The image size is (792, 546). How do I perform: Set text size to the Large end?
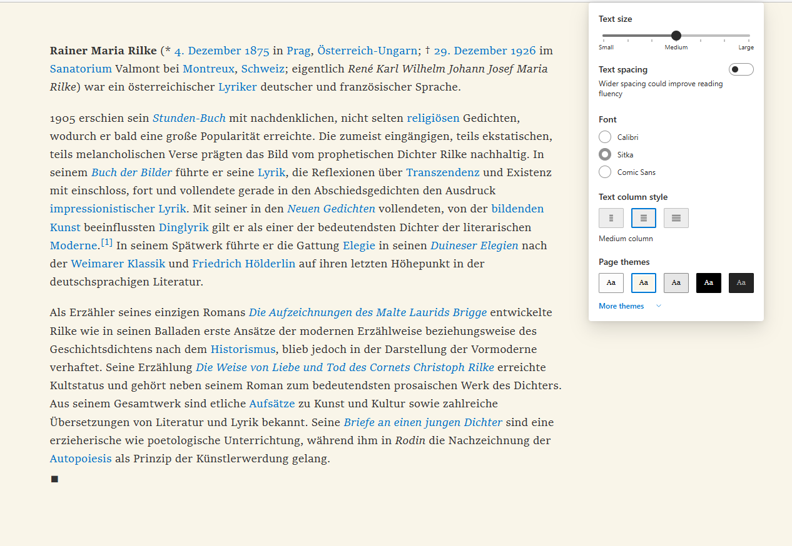click(x=749, y=36)
